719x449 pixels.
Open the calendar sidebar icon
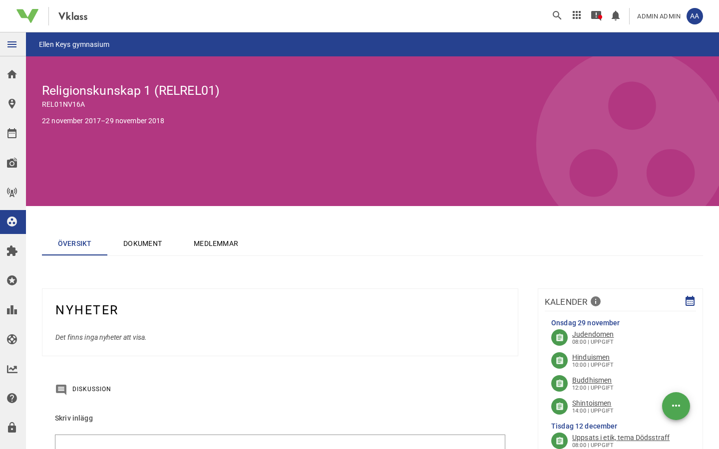[x=12, y=133]
